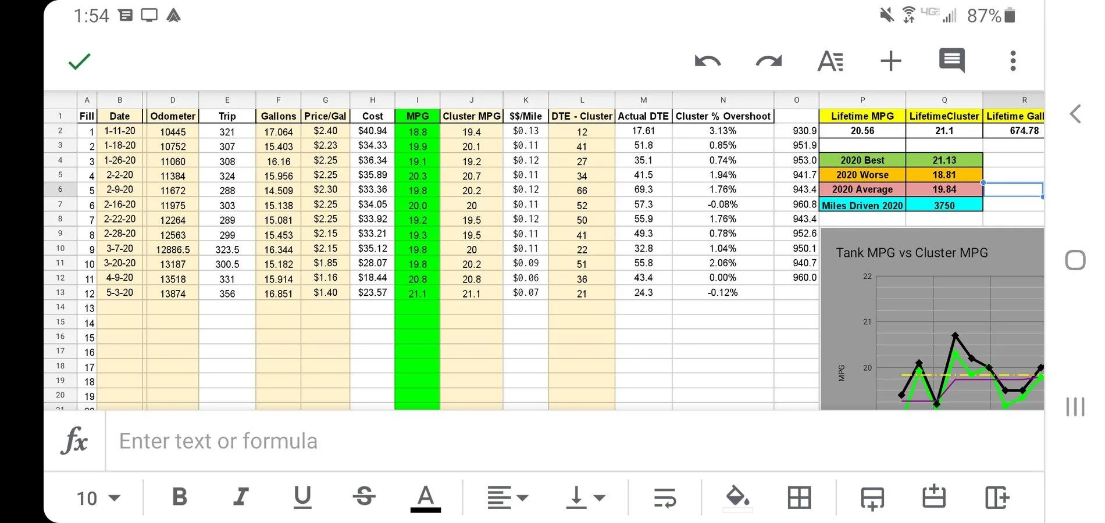The height and width of the screenshot is (523, 1105).
Task: Toggle underline formatting
Action: coord(302,497)
